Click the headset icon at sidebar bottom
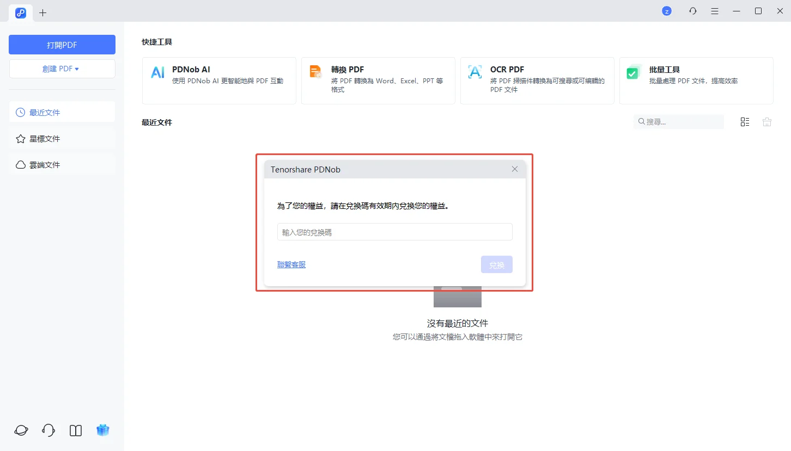This screenshot has width=791, height=451. point(48,430)
